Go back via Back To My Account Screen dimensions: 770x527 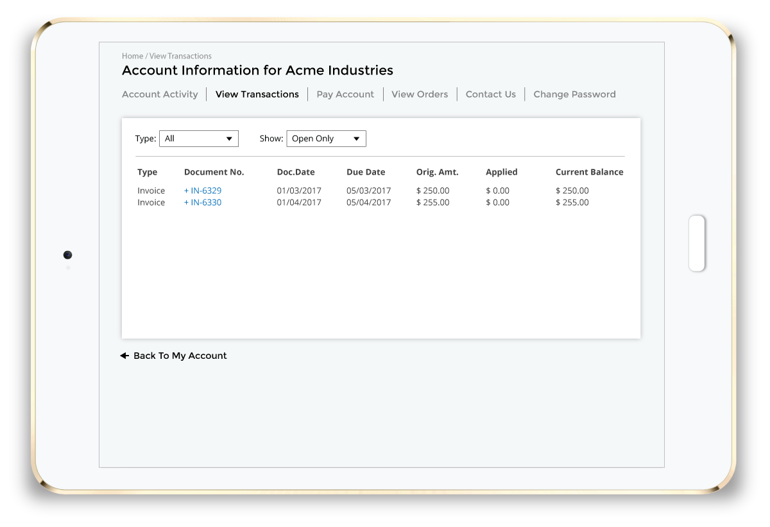pyautogui.click(x=180, y=356)
